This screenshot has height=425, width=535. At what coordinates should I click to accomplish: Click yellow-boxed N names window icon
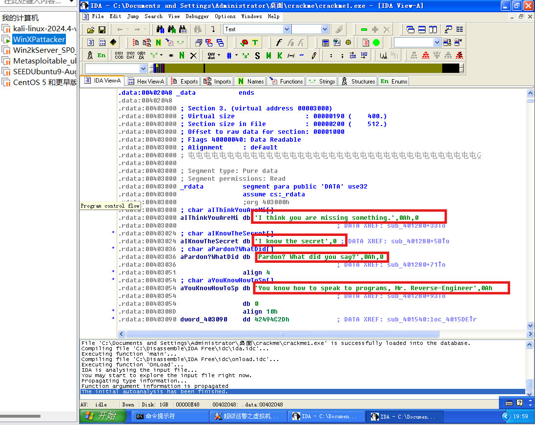click(158, 42)
